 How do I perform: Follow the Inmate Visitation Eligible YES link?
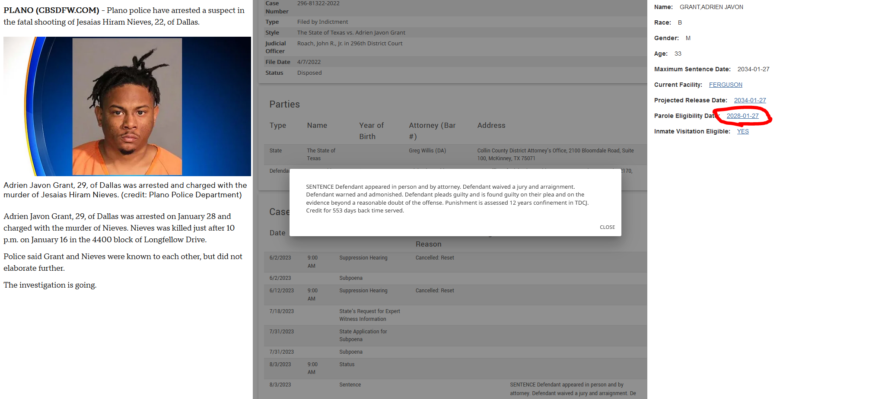743,131
